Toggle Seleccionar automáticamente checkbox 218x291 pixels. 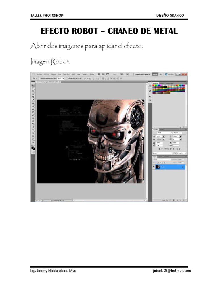pos(39,78)
